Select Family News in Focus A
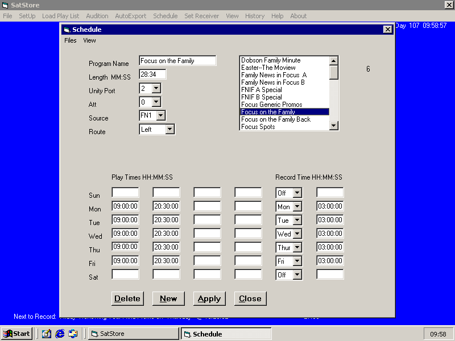Viewport: 455px width, 341px height. pos(284,75)
